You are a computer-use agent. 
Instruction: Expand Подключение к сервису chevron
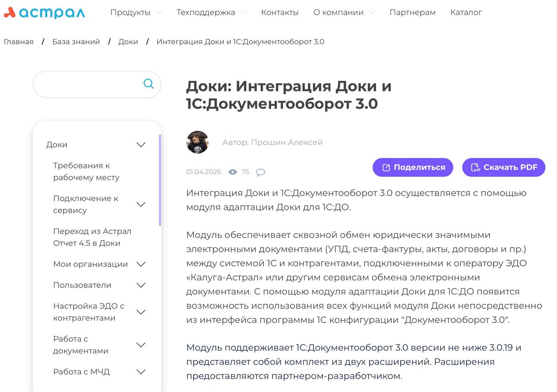coord(141,204)
